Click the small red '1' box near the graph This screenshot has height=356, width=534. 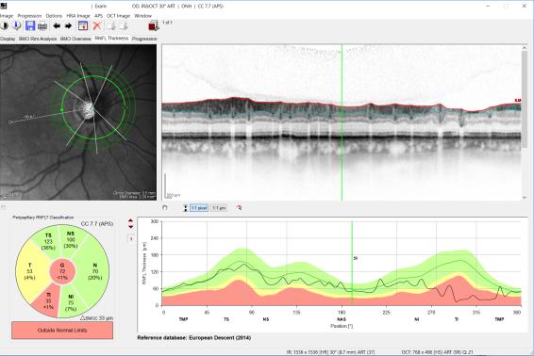pyautogui.click(x=131, y=238)
